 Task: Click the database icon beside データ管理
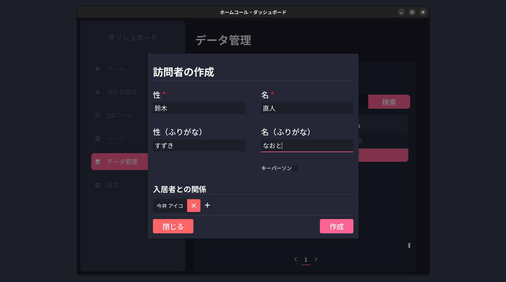click(x=98, y=162)
